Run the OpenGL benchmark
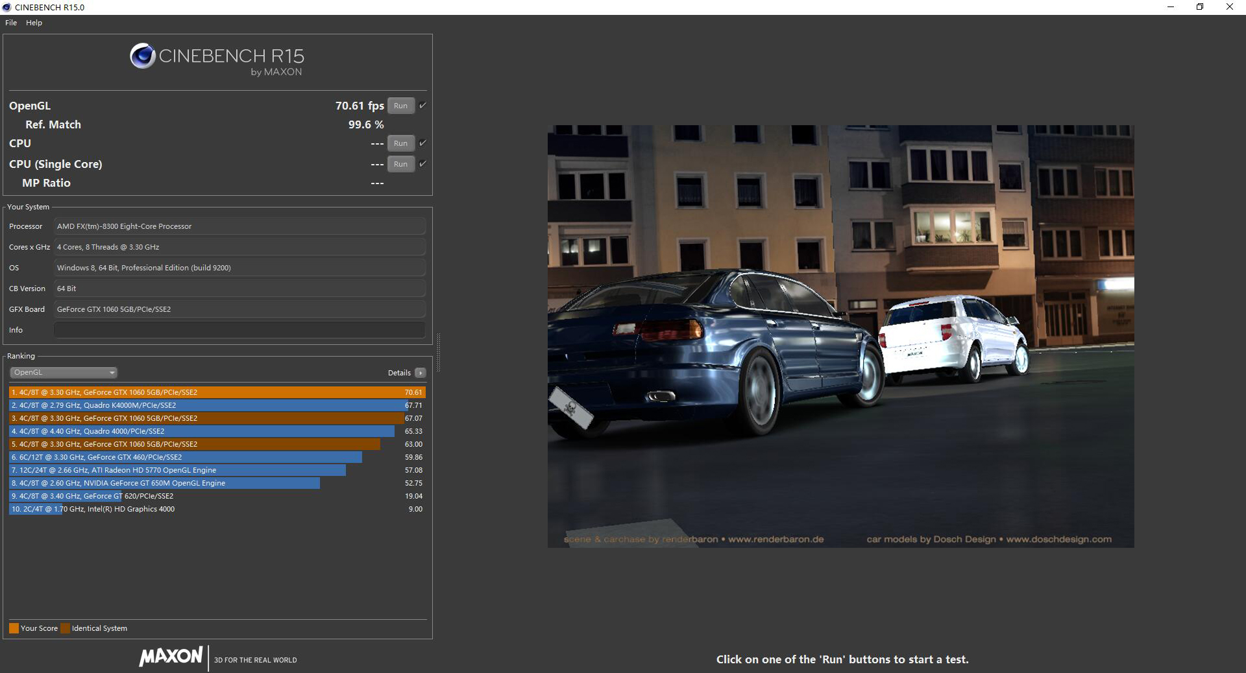 coord(400,106)
